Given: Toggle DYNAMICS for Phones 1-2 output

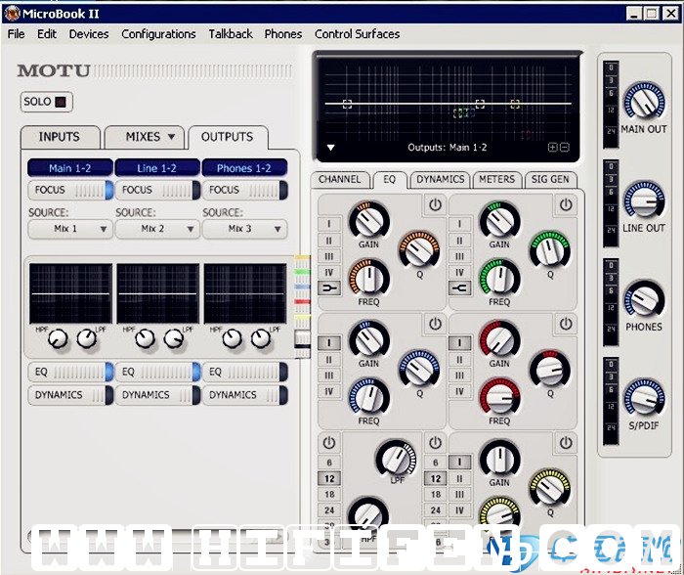Looking at the screenshot, I should [244, 395].
